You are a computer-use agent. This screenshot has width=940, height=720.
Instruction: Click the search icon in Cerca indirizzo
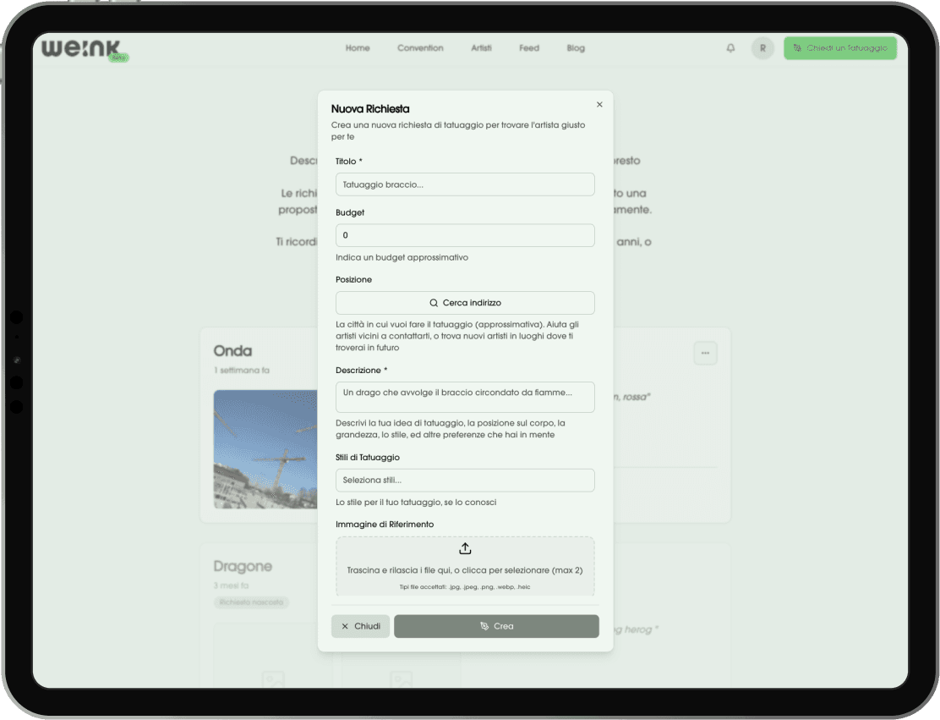click(x=434, y=303)
